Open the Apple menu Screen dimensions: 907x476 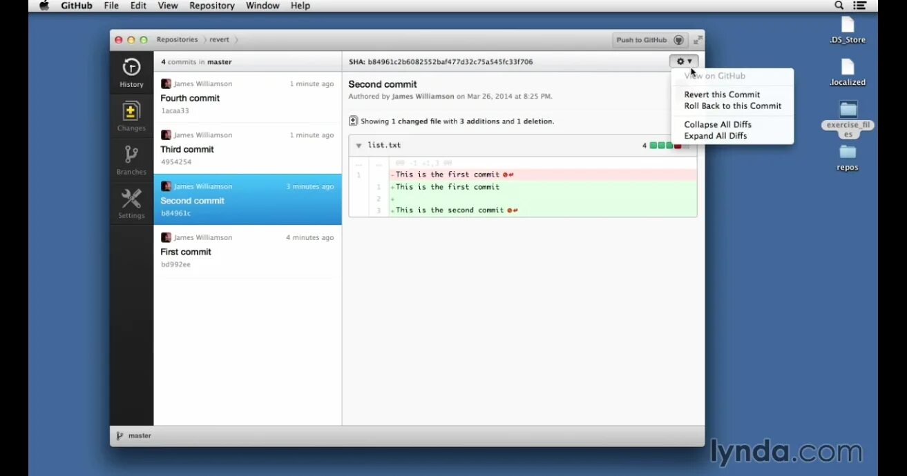coord(44,6)
